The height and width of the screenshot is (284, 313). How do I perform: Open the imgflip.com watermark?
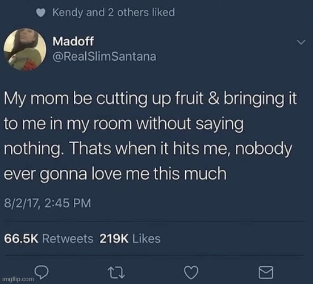click(x=18, y=279)
